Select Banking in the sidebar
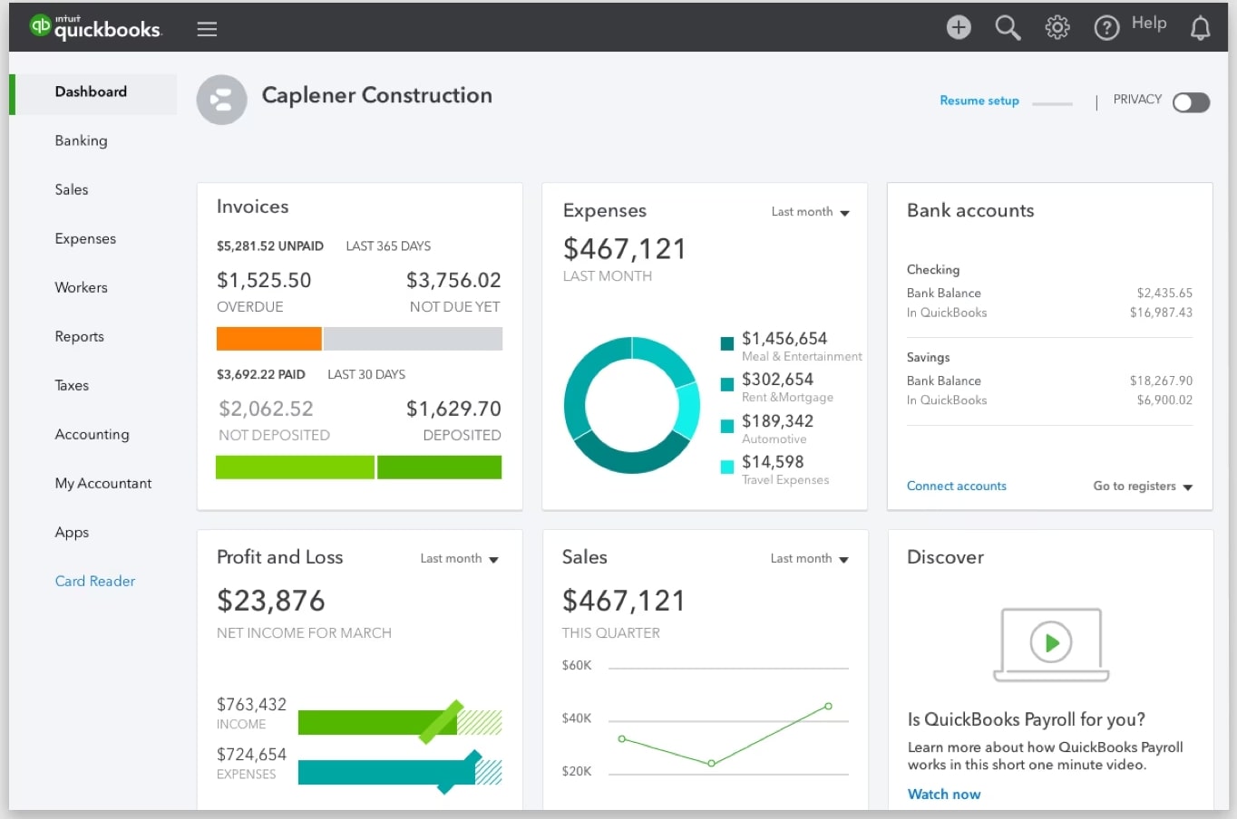 (81, 140)
